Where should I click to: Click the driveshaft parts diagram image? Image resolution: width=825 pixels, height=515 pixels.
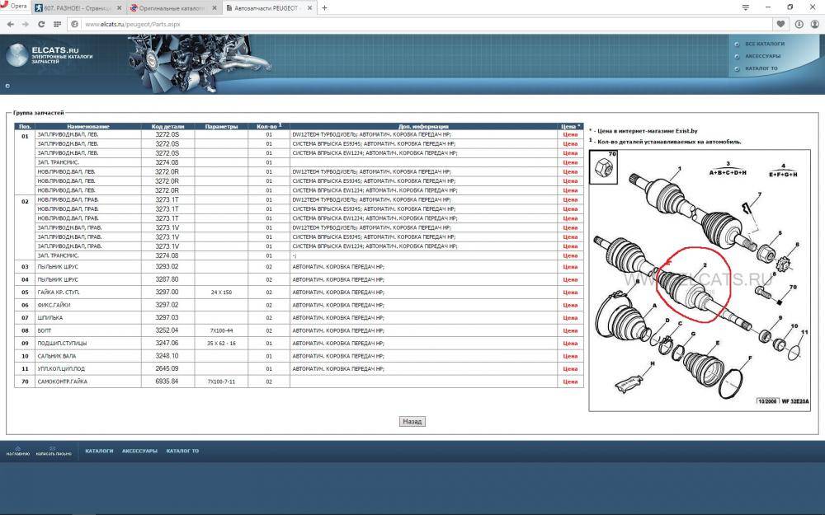[x=700, y=280]
